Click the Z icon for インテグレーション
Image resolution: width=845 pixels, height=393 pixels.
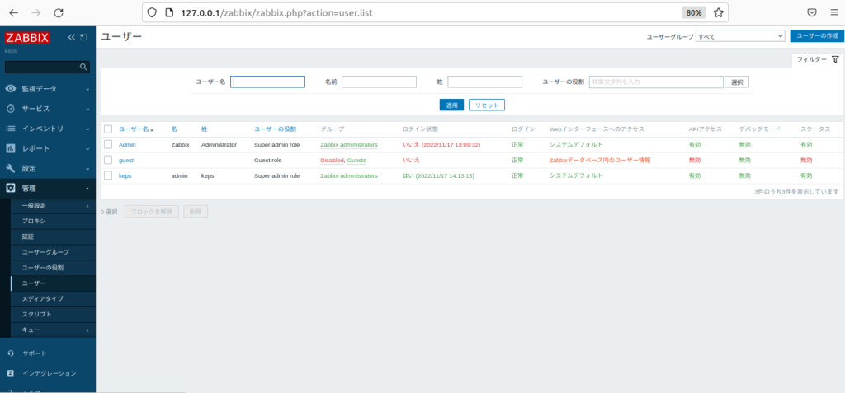click(11, 373)
